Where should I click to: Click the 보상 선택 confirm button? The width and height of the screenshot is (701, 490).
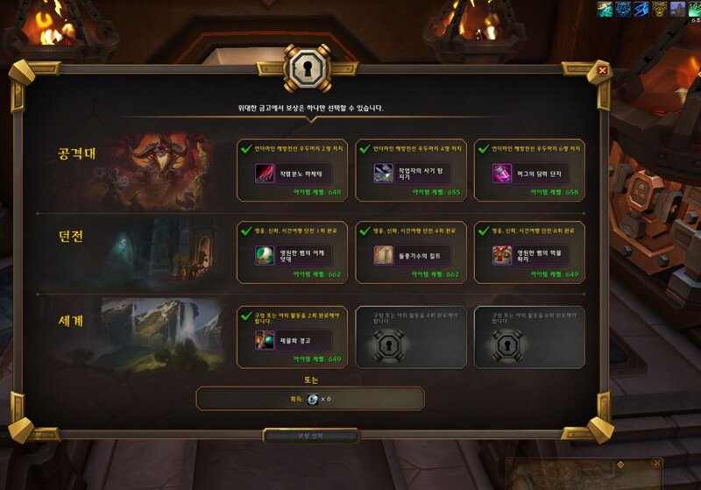tap(311, 436)
